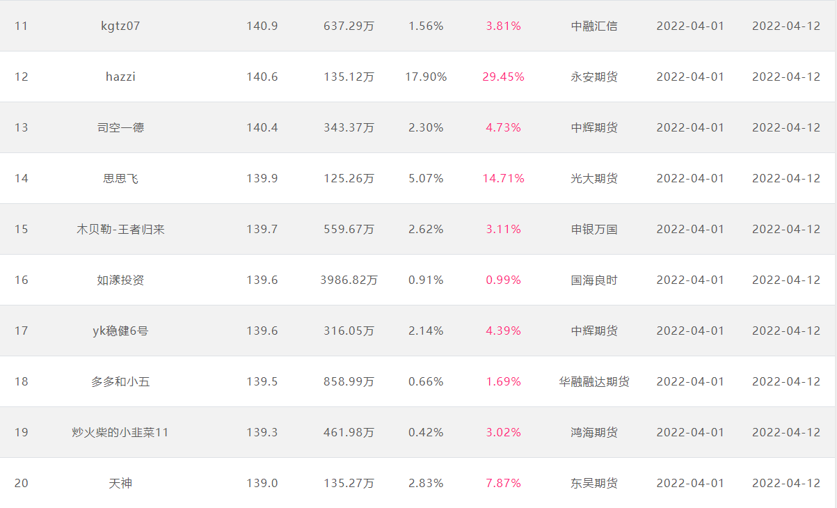This screenshot has height=508, width=837.
Task: Click the 中融汇信 futures company
Action: (x=594, y=26)
